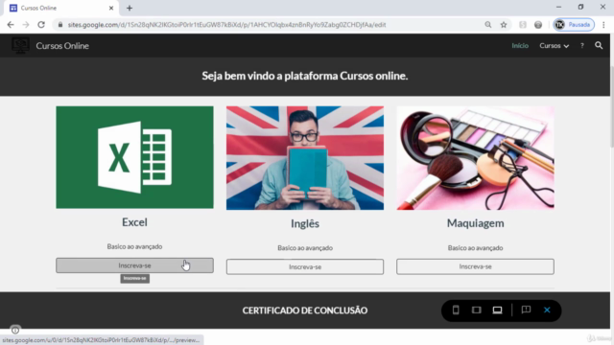Viewport: 614px width, 345px height.
Task: Click the Pausada profile button
Action: [x=574, y=25]
